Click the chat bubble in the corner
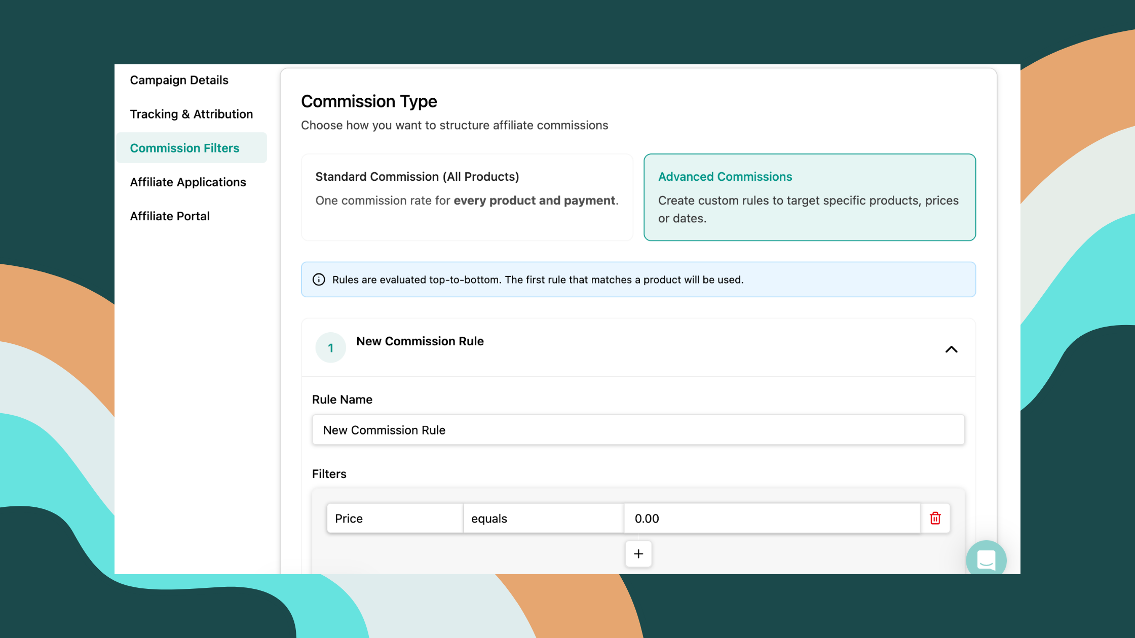Image resolution: width=1135 pixels, height=638 pixels. [986, 560]
